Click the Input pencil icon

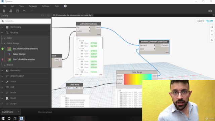[x=7, y=82]
